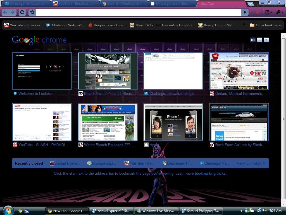Click Welcome to Lockerz title link
Screen dimensions: 286x215
35,94
